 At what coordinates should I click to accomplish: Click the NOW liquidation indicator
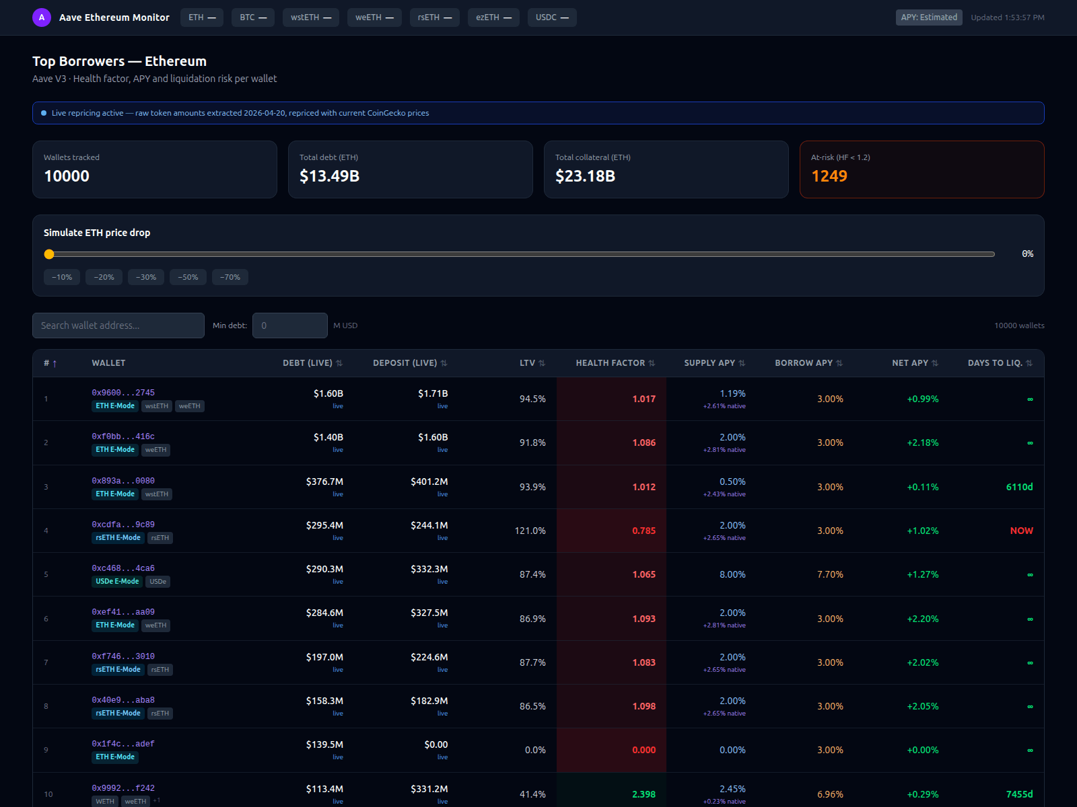point(1021,531)
